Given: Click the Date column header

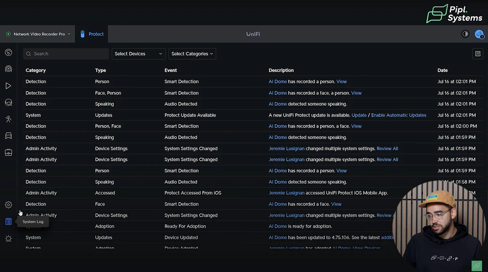Looking at the screenshot, I should (442, 70).
